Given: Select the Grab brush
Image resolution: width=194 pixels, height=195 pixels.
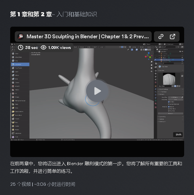Looking at the screenshot, I should click(x=20, y=108).
